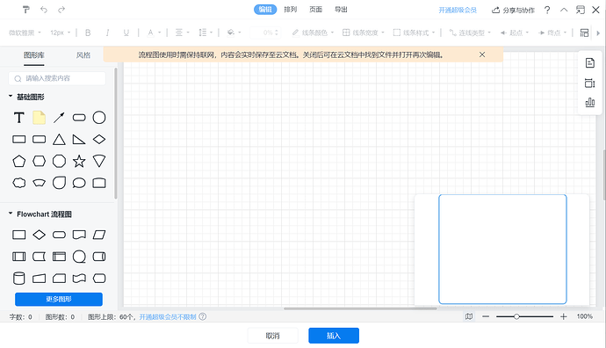The image size is (606, 348).
Task: Switch to the 排列 tab
Action: pos(290,10)
